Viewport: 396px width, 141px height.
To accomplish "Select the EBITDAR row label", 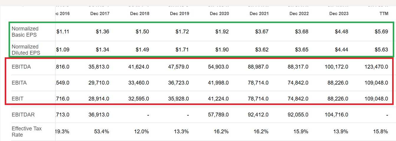I will (23, 114).
